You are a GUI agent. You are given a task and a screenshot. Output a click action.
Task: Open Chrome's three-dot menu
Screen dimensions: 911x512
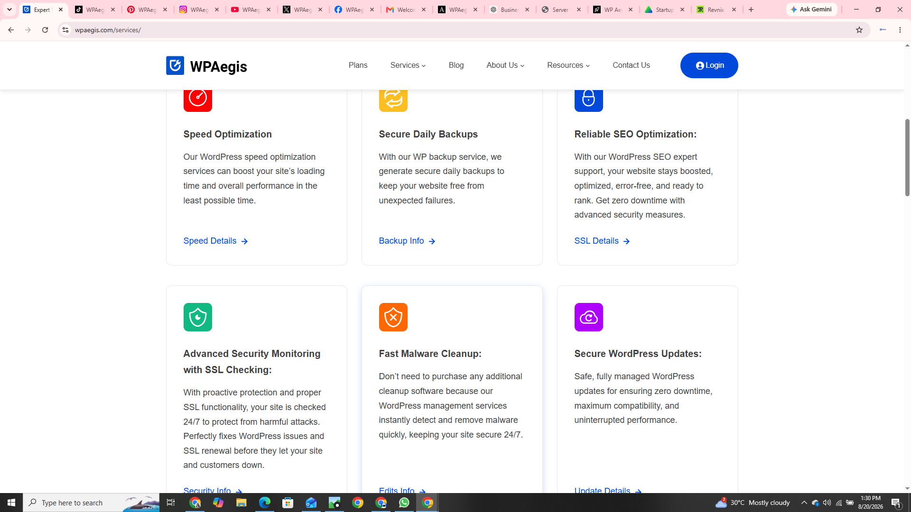[900, 30]
